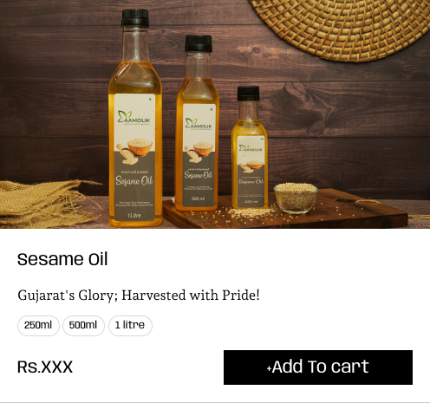The width and height of the screenshot is (430, 403).
Task: Click the smallest 250 ml bottle
Action: 249,147
